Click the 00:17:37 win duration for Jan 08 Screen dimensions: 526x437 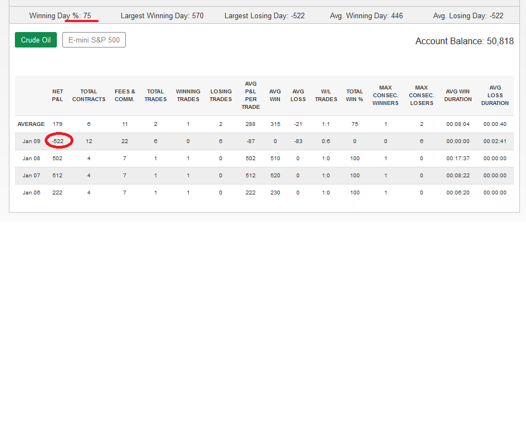click(458, 159)
